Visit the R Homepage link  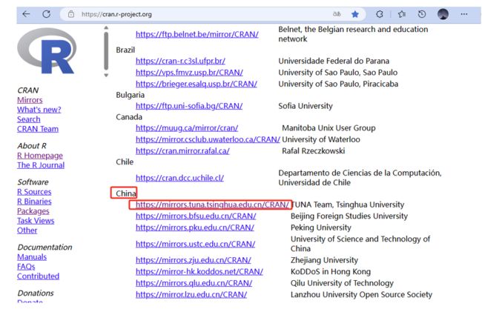point(40,156)
